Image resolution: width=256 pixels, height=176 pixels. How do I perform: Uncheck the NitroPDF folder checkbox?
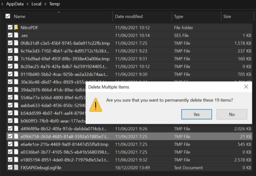tap(10, 28)
